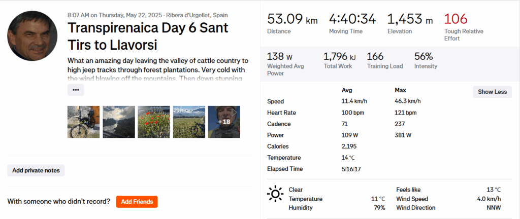Click Tough Relative Effort label
Viewport: 520px width, 219px height.
[464, 35]
